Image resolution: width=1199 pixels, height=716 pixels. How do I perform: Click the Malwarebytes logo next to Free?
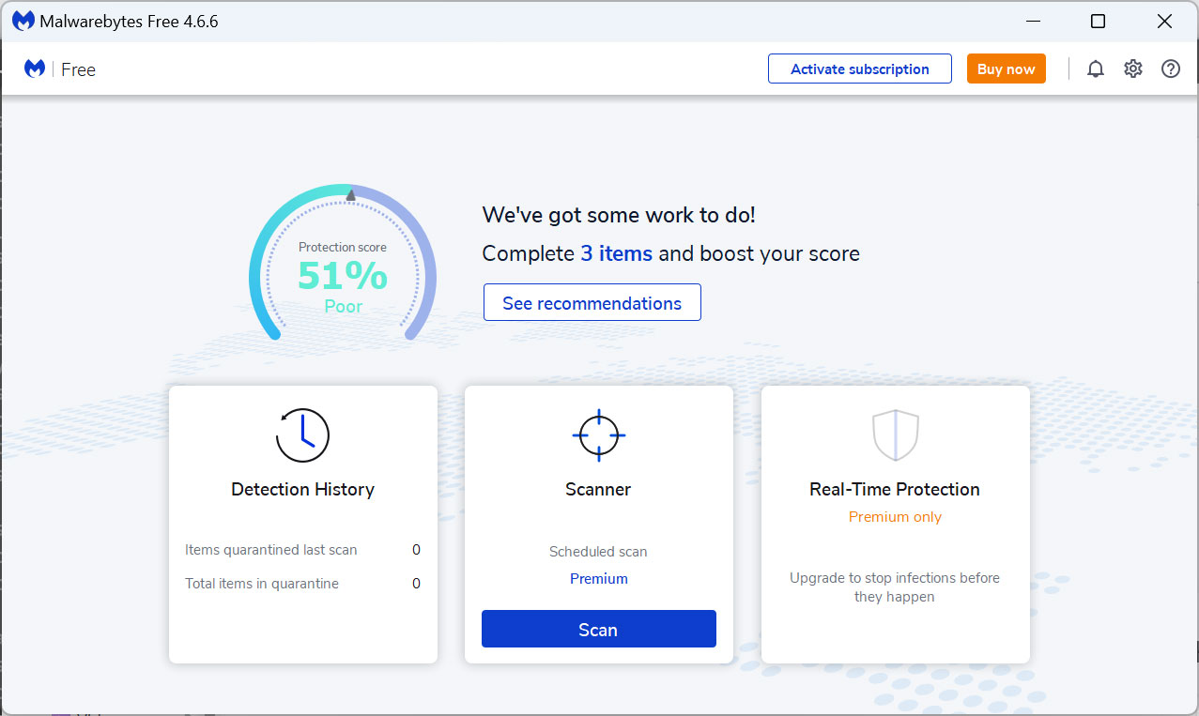click(35, 69)
